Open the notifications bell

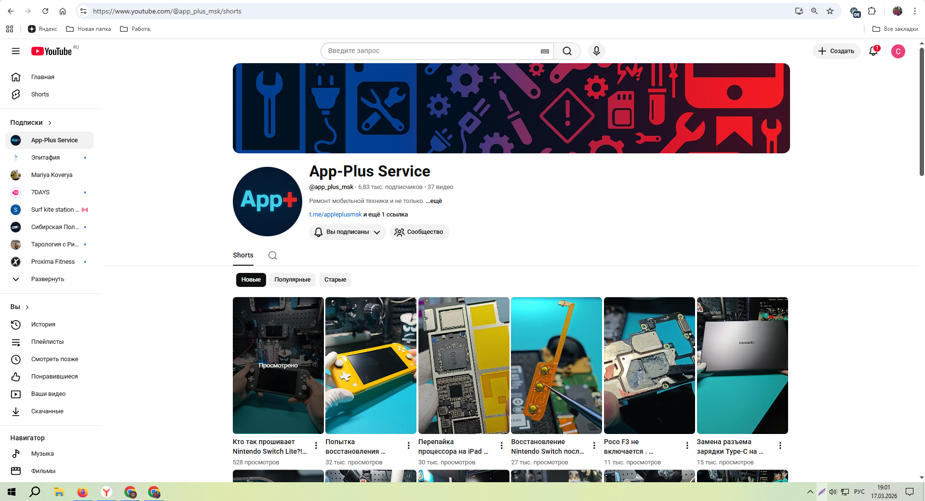[873, 51]
